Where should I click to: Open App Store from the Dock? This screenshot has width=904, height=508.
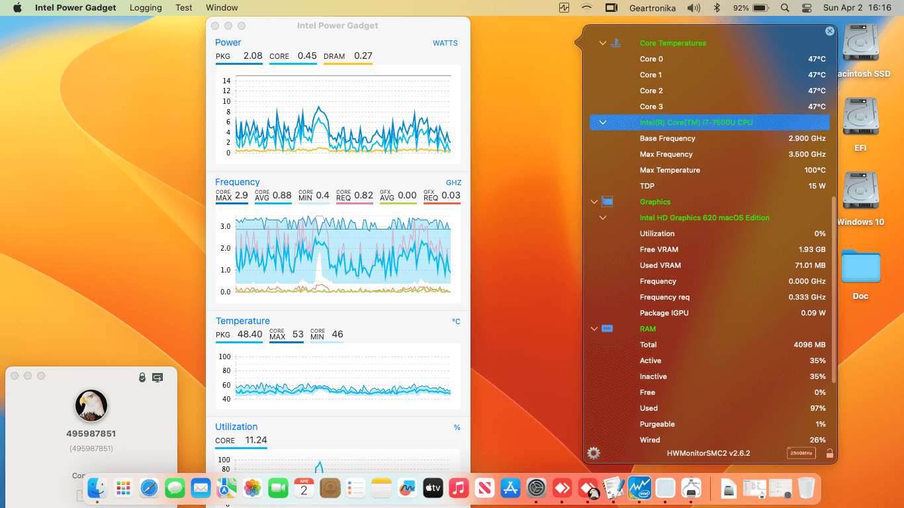(510, 488)
